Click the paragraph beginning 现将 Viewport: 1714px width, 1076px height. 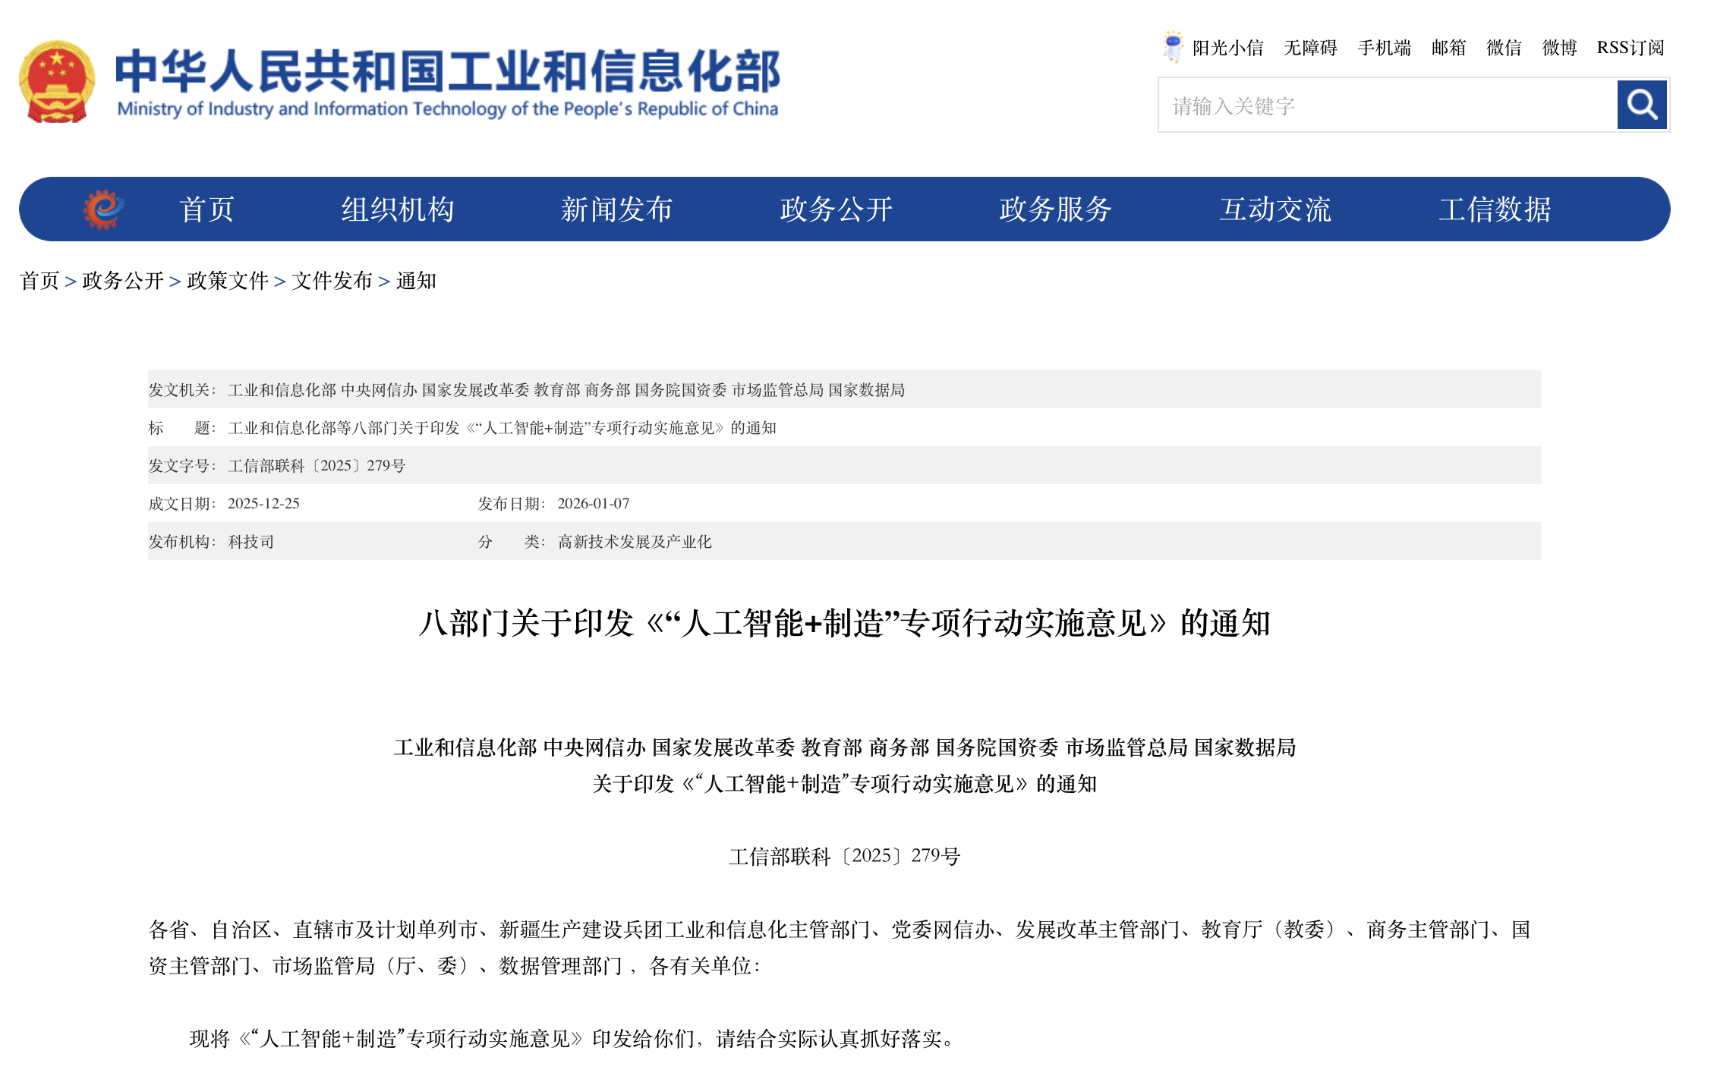[x=572, y=1038]
